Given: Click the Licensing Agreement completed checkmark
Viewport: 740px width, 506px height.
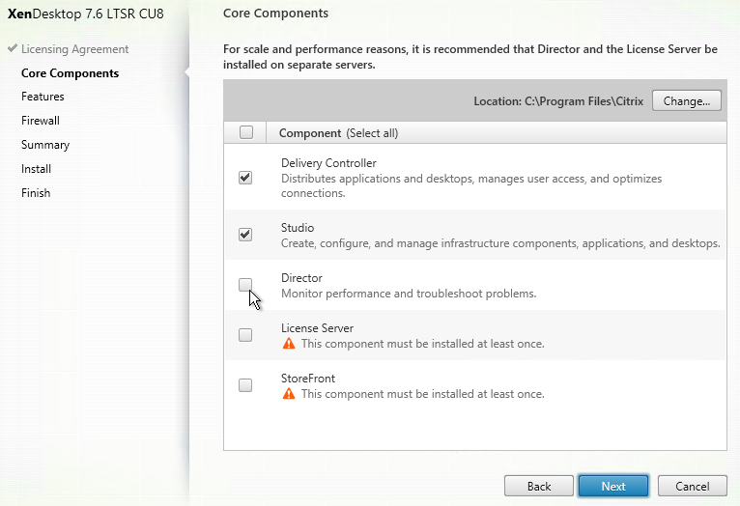Looking at the screenshot, I should click(12, 49).
